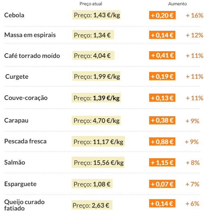Click the Cebola product name
The image size is (211, 214).
coord(14,15)
